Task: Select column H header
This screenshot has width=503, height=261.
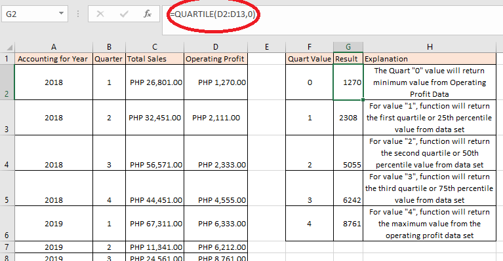Action: coord(430,47)
